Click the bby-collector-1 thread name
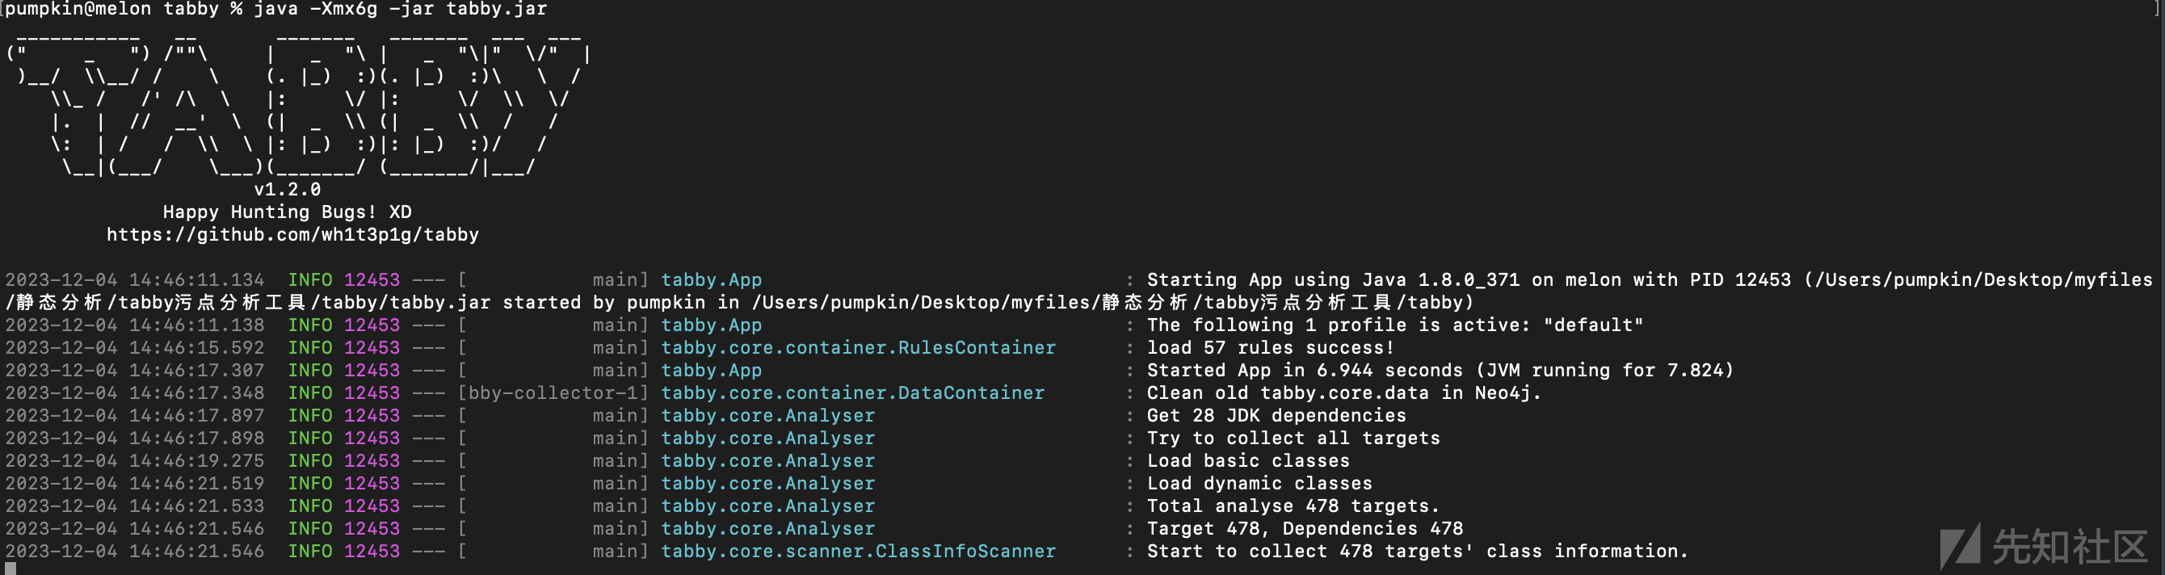Screen dimensions: 2165x575 coord(558,392)
